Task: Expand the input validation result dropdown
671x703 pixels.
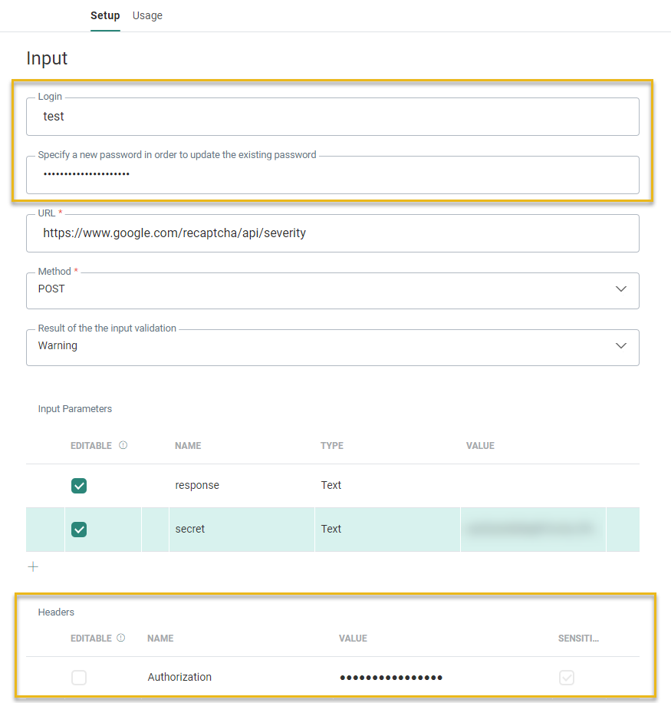Action: point(332,347)
